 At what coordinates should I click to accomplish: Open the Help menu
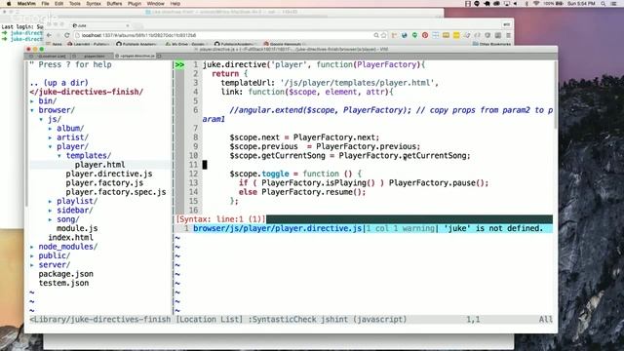pos(175,4)
